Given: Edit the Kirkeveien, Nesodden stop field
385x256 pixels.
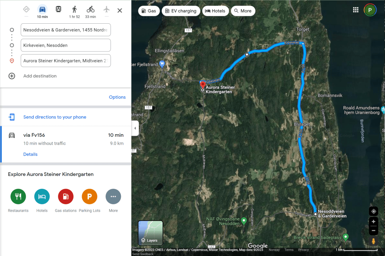Looking at the screenshot, I should 65,45.
